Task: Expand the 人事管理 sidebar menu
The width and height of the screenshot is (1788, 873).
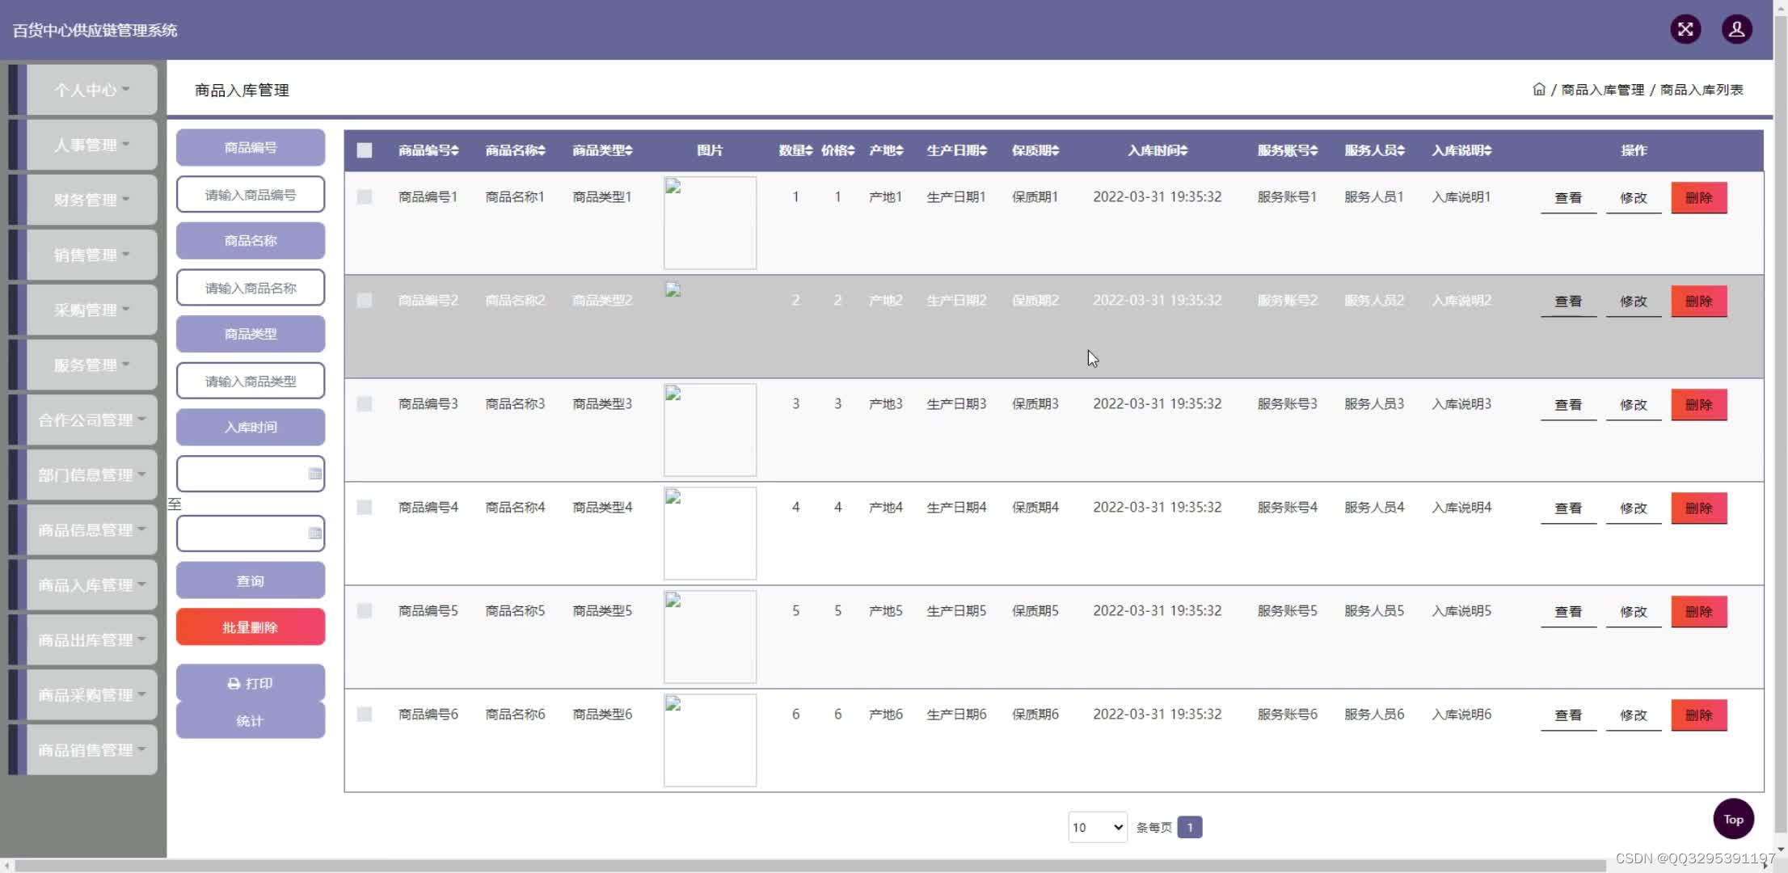Action: (x=92, y=145)
